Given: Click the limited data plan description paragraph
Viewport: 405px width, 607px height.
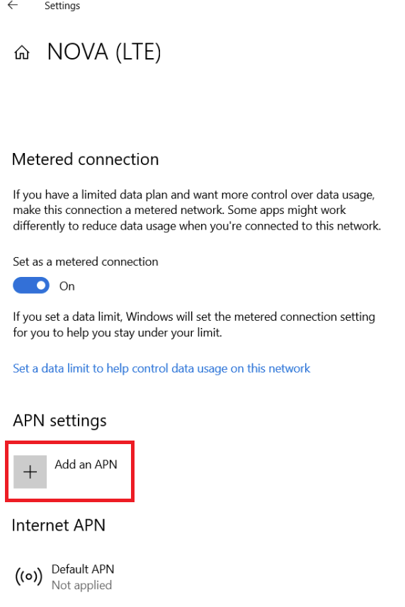Looking at the screenshot, I should [x=197, y=210].
